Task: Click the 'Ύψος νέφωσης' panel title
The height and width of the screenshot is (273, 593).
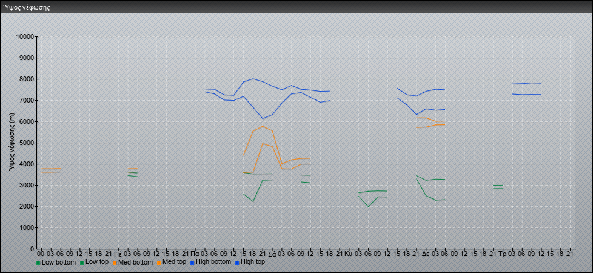Action: [x=27, y=7]
